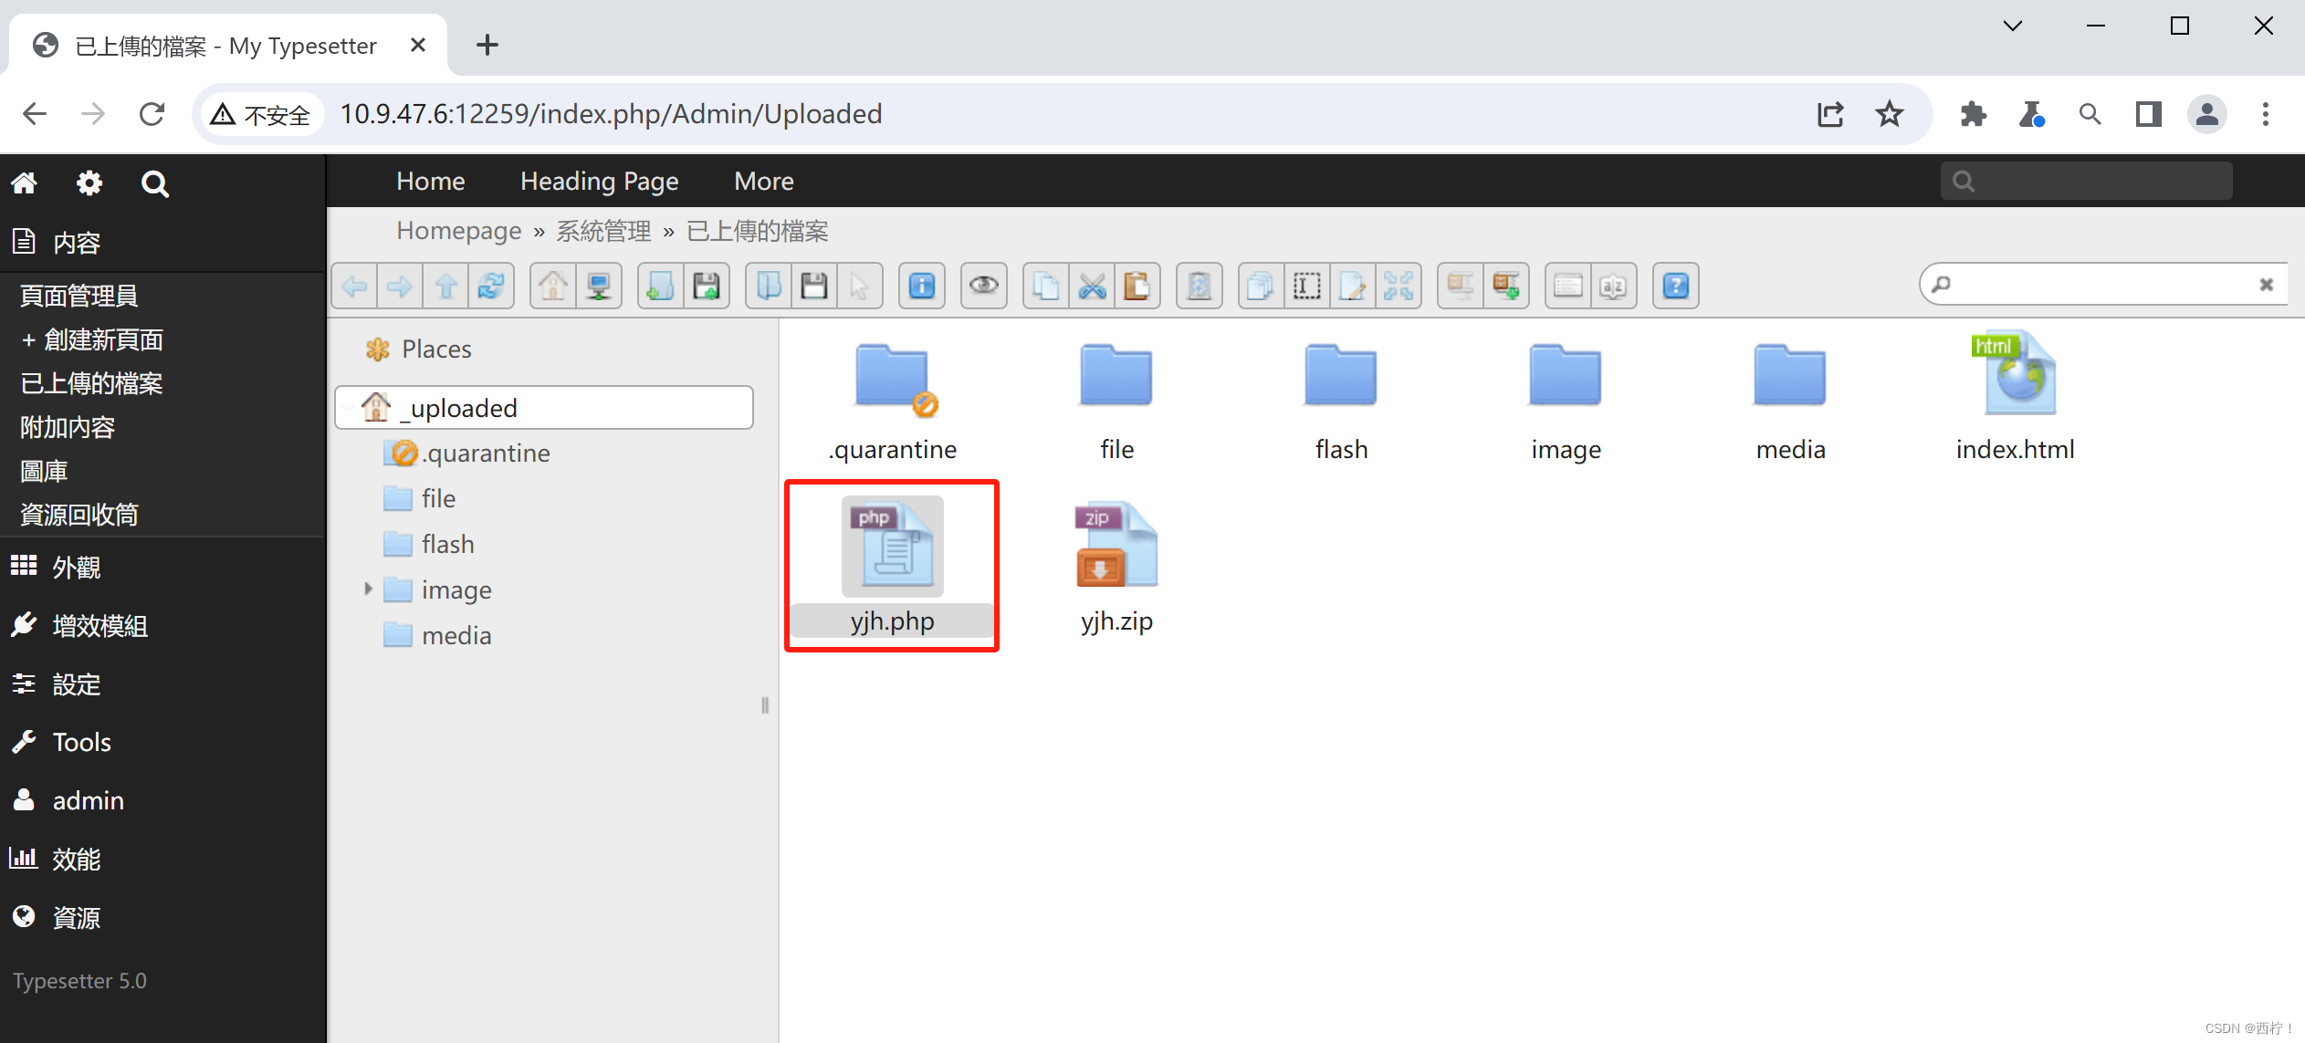
Task: Open the elFinder Help icon
Action: coord(1676,287)
